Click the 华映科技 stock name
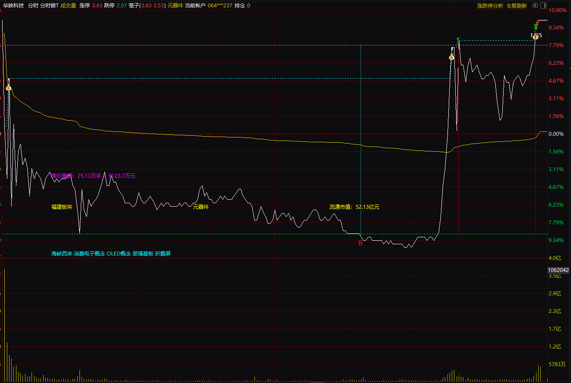Screen dimensions: 571x383 13,6
